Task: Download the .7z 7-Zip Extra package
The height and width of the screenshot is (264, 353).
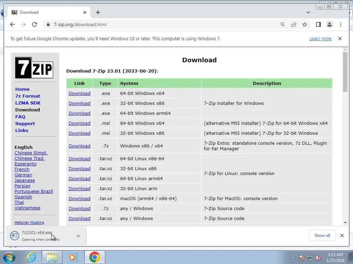Action: point(80,146)
